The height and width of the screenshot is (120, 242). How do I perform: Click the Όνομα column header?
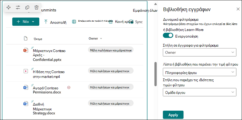[38, 39]
